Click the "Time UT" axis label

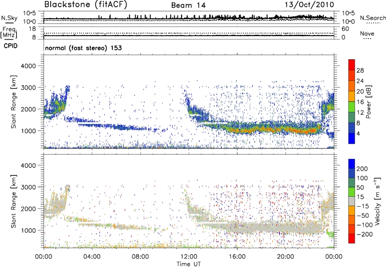[189, 264]
